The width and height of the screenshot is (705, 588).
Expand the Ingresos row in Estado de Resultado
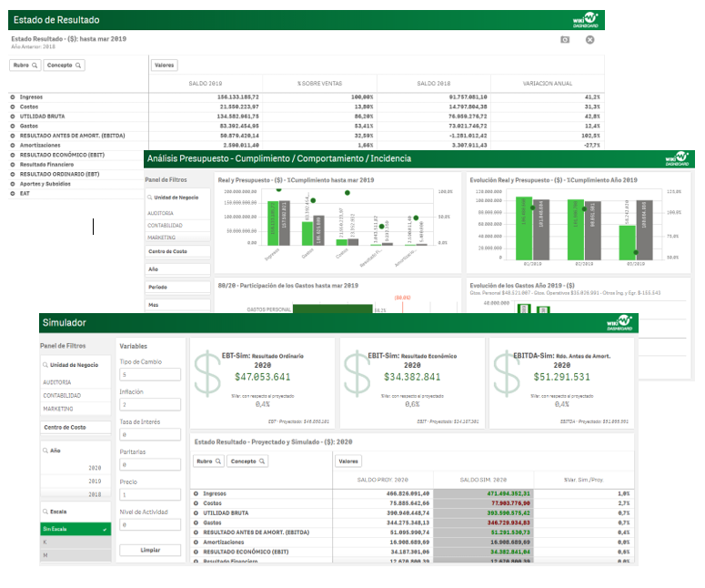pos(13,97)
